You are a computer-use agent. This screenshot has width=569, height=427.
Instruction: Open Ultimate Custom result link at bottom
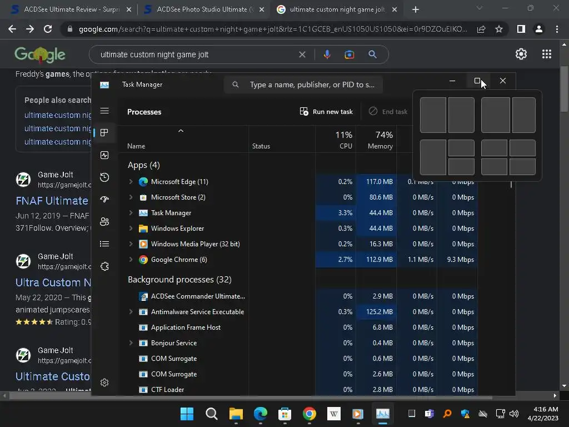coord(53,376)
